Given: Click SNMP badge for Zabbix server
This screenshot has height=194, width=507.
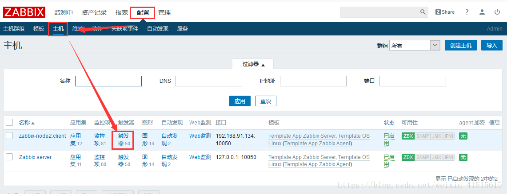Looking at the screenshot, I should pyautogui.click(x=422, y=157).
